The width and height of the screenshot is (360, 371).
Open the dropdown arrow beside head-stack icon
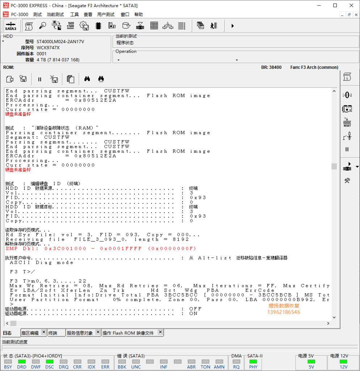pos(357,167)
